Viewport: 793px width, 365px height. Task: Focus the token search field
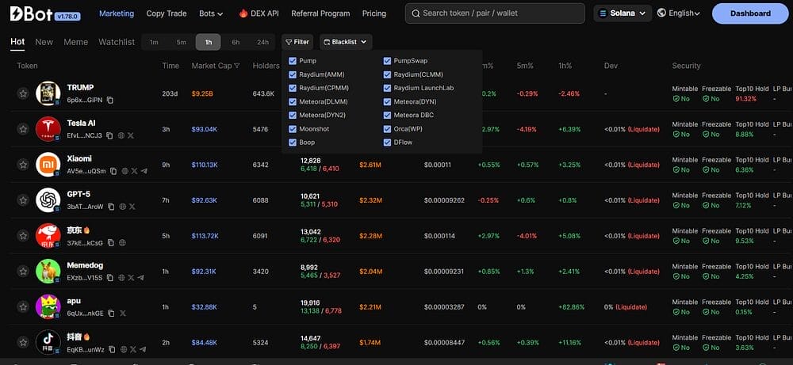tap(496, 13)
